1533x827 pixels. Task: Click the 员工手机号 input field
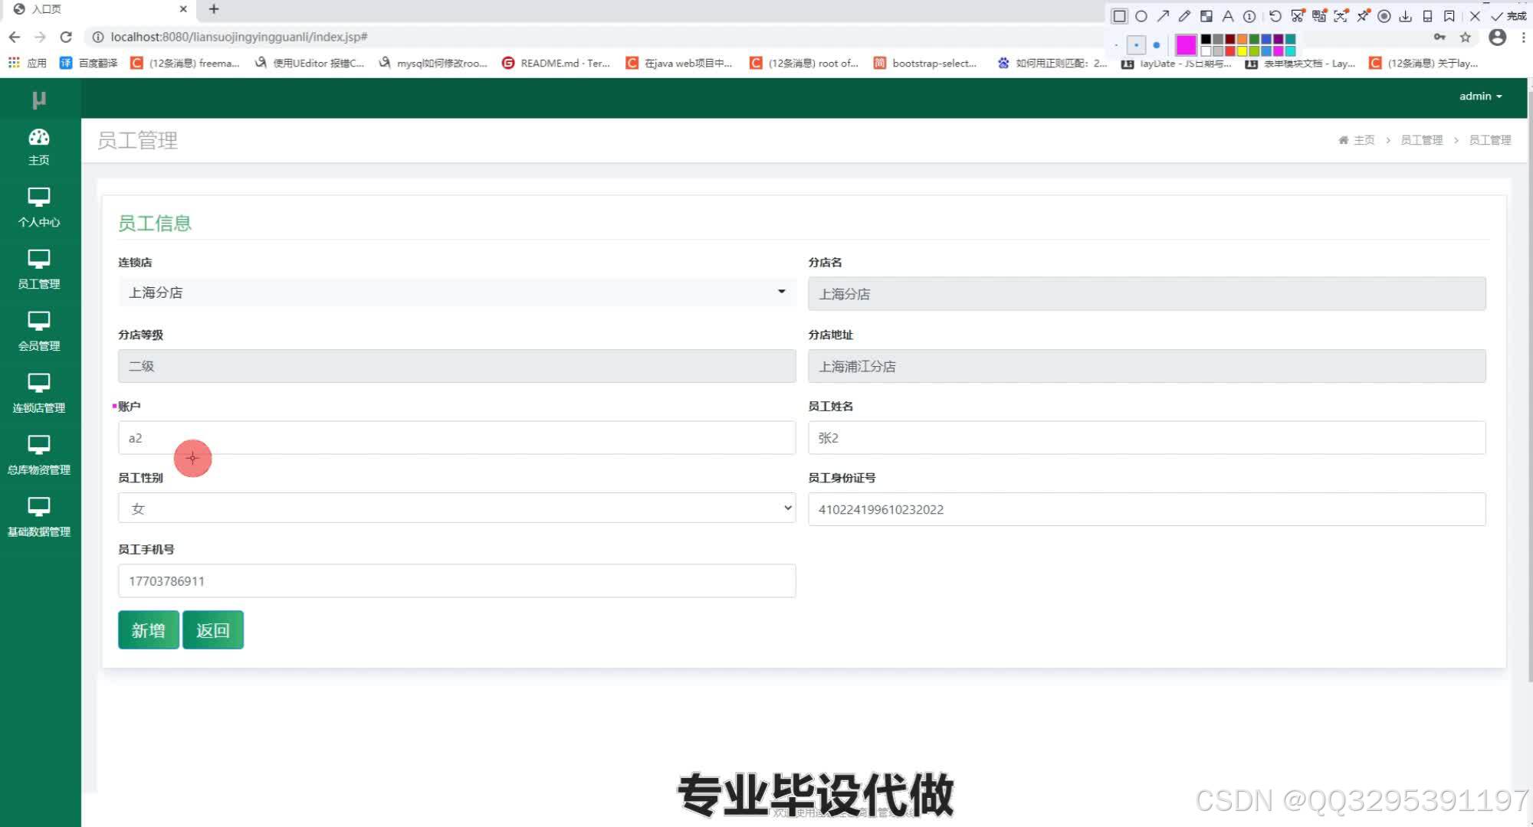pos(457,581)
